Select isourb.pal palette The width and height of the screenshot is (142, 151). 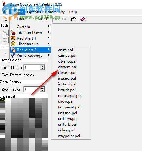tap(71, 90)
